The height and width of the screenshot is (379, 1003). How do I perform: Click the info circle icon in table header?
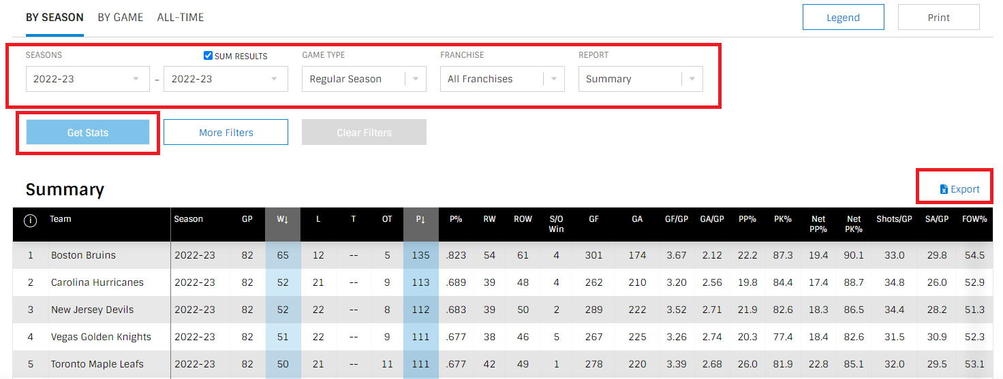(x=31, y=221)
